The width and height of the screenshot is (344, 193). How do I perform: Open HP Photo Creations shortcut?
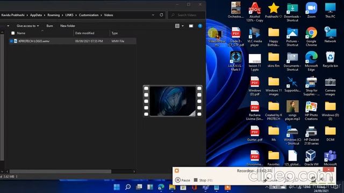311,110
